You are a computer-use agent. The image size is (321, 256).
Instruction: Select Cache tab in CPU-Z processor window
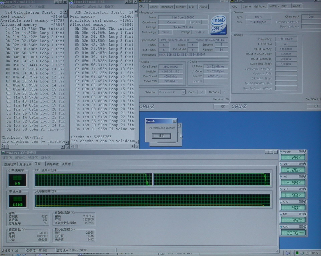[153, 7]
